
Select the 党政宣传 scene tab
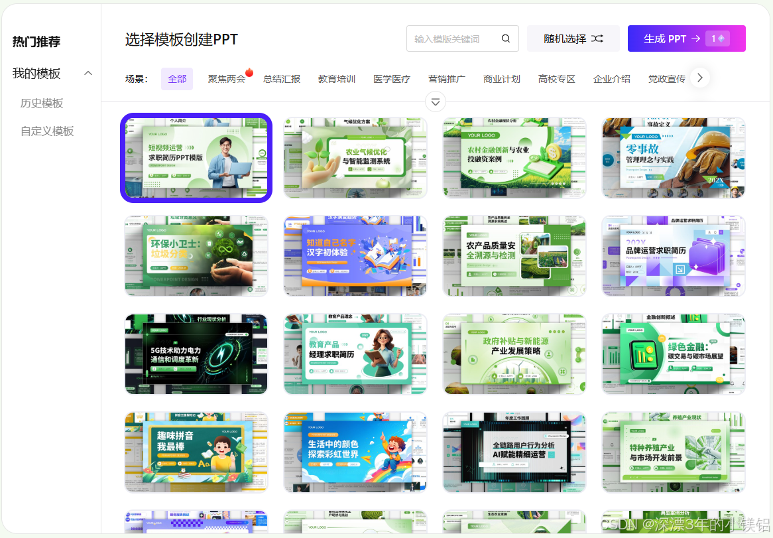click(666, 79)
